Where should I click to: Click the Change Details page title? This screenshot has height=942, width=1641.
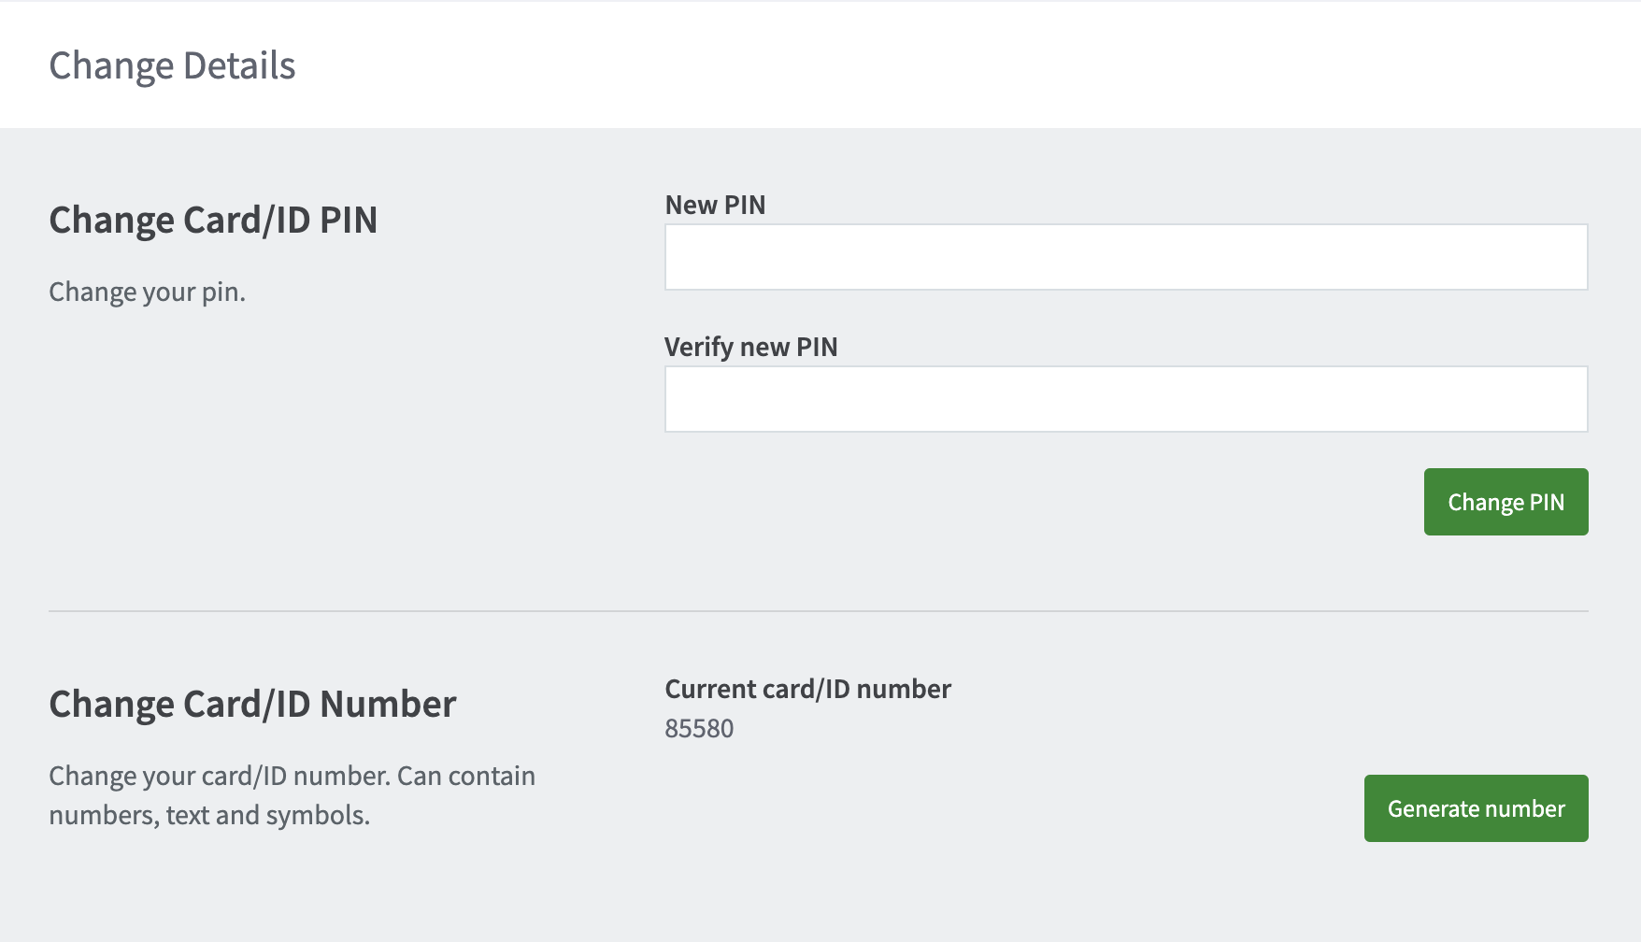[x=172, y=66]
